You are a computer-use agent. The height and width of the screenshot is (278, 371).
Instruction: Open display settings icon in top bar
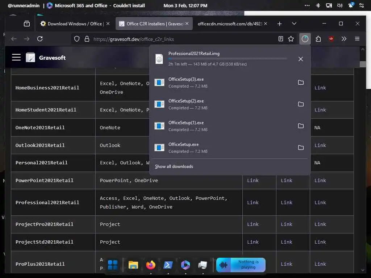click(329, 5)
